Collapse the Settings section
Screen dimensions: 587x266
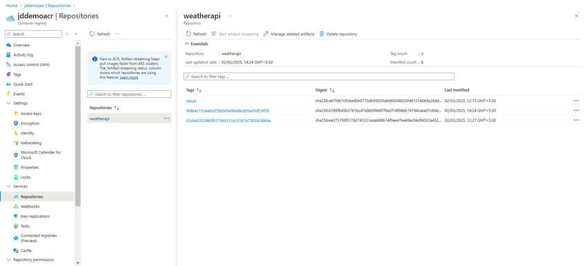tap(8, 103)
